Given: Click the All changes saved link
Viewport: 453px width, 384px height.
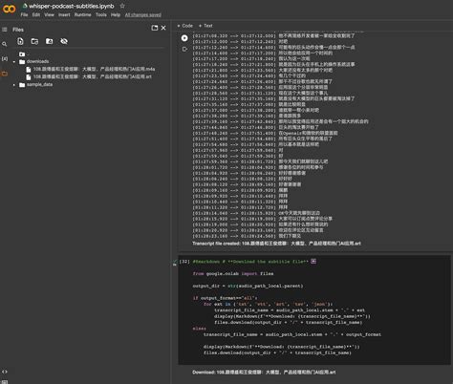Looking at the screenshot, I should pyautogui.click(x=143, y=15).
